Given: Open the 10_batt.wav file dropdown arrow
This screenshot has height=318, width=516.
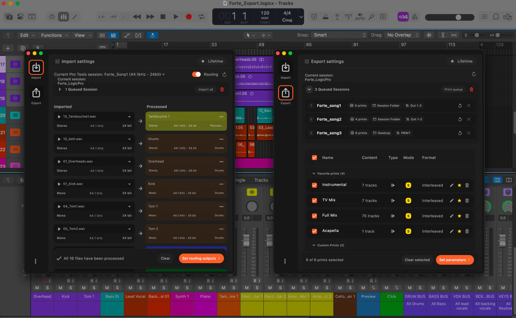Looking at the screenshot, I should click(129, 139).
